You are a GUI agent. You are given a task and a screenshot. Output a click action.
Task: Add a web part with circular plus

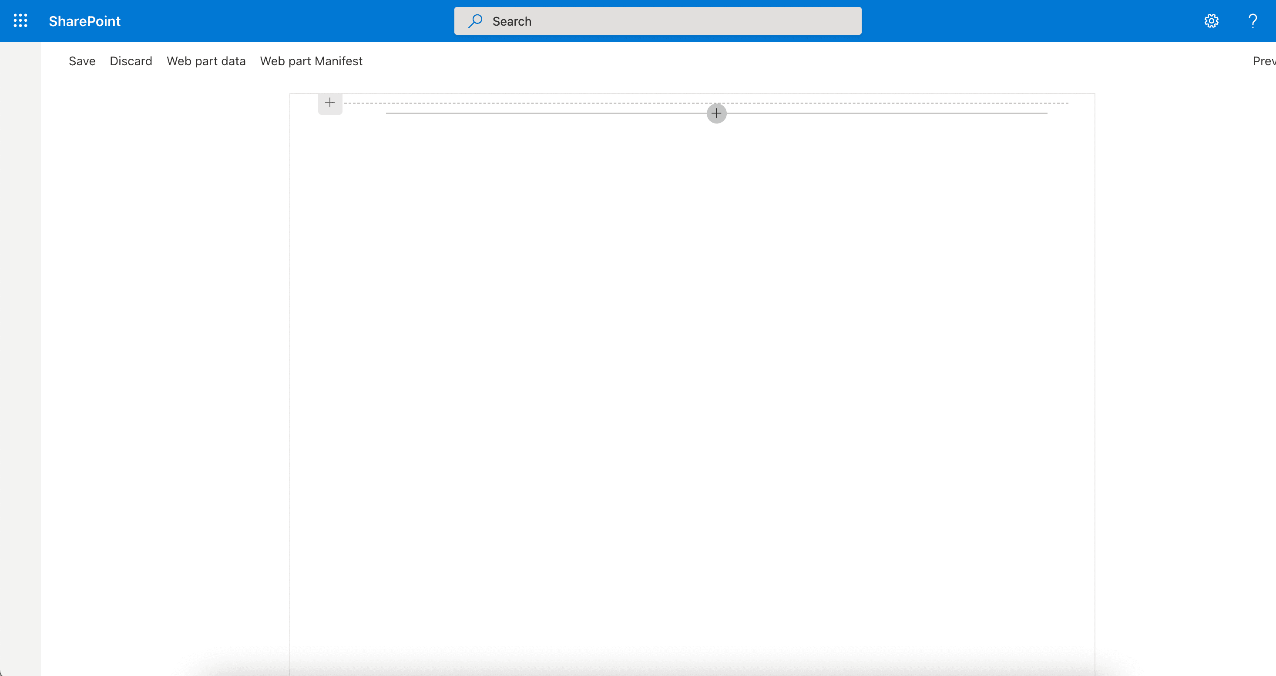point(716,114)
